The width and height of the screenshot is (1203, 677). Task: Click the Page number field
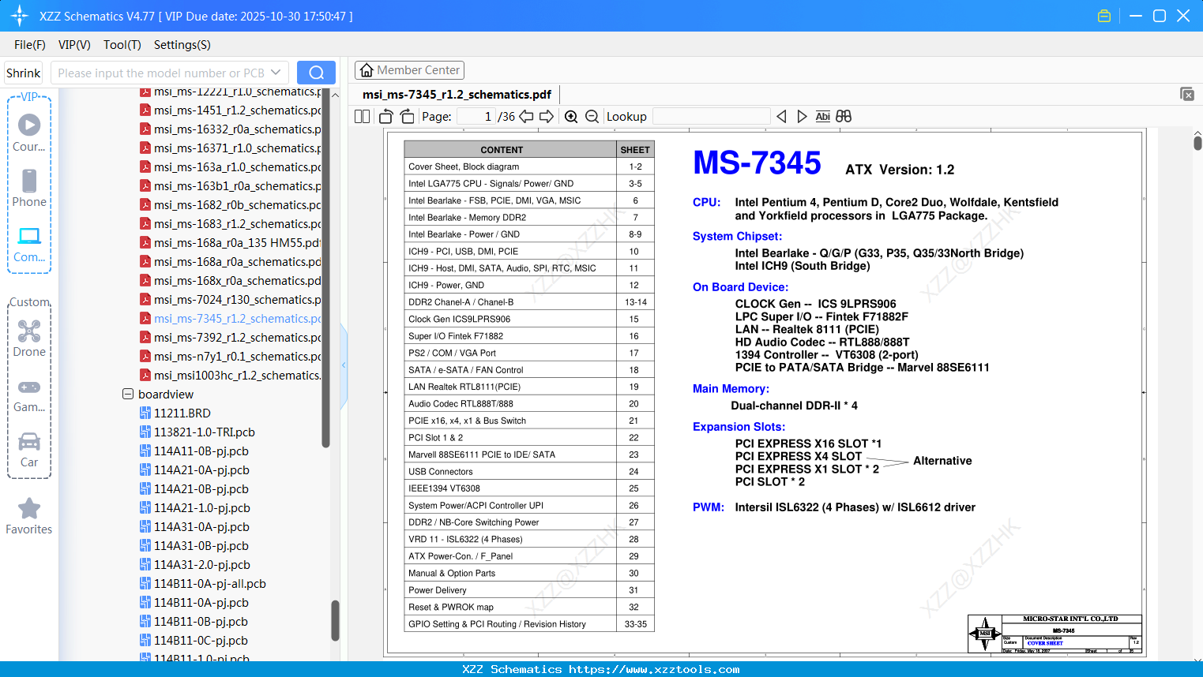[476, 117]
